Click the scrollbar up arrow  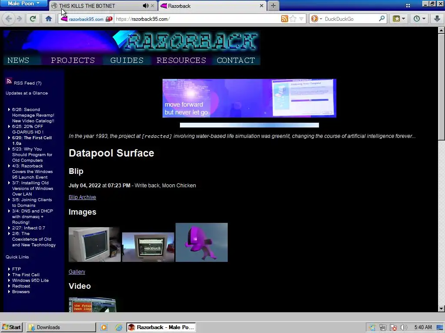442,30
